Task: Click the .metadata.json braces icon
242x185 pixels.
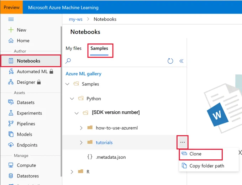Action: coord(90,157)
